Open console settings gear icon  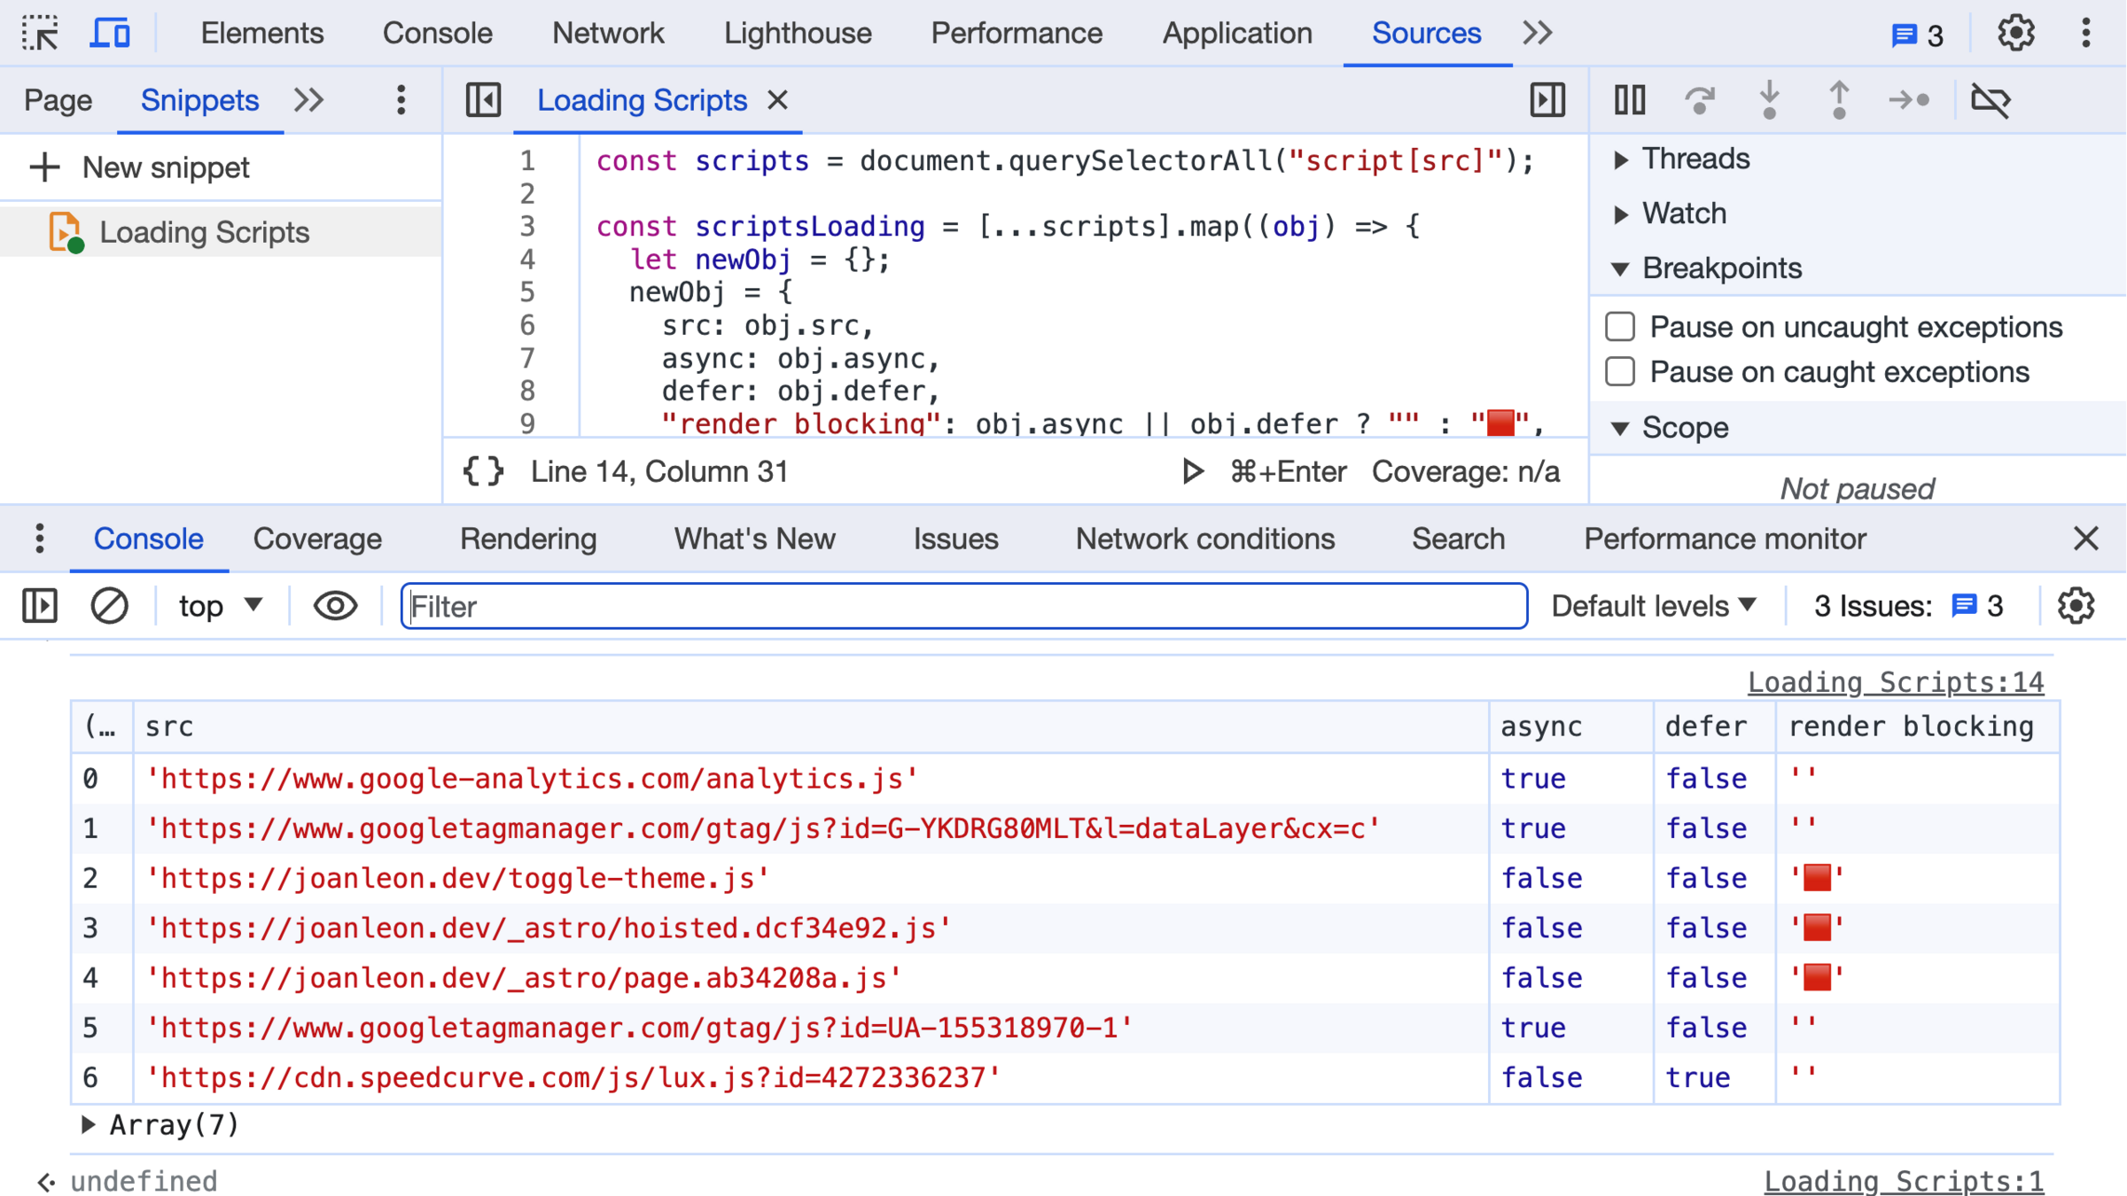(x=2076, y=607)
